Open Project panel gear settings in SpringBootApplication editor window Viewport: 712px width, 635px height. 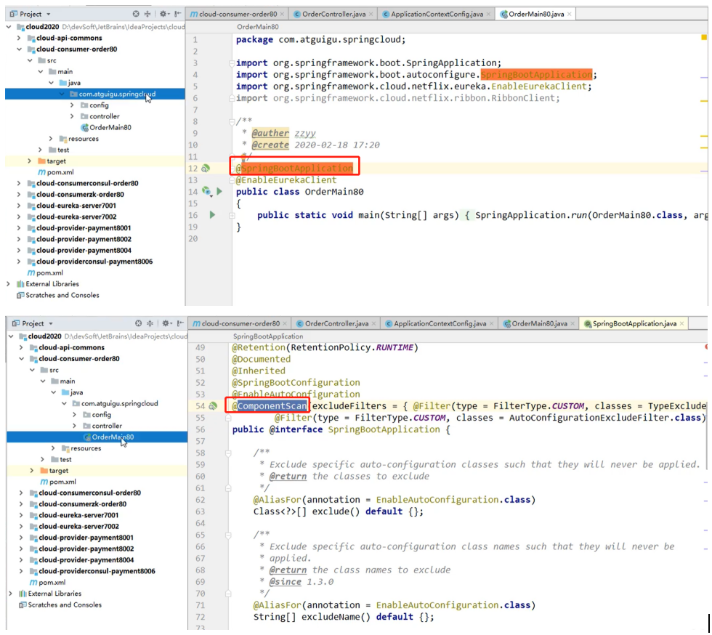tap(166, 323)
